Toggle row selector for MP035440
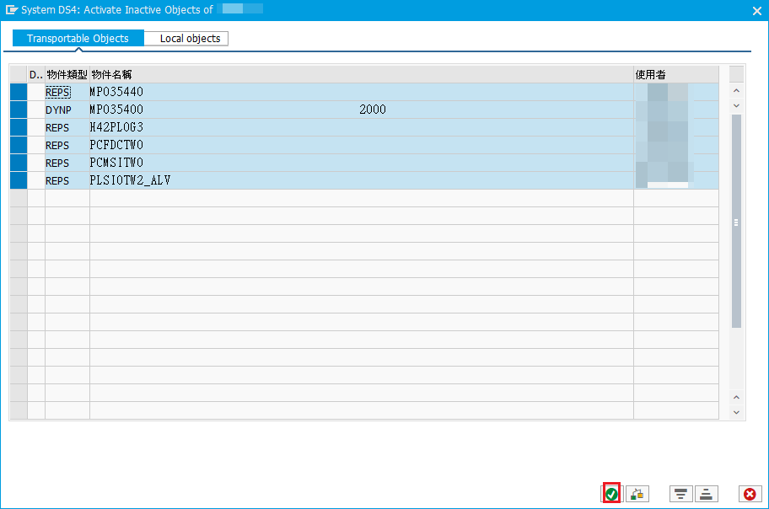The height and width of the screenshot is (509, 769). pos(18,92)
